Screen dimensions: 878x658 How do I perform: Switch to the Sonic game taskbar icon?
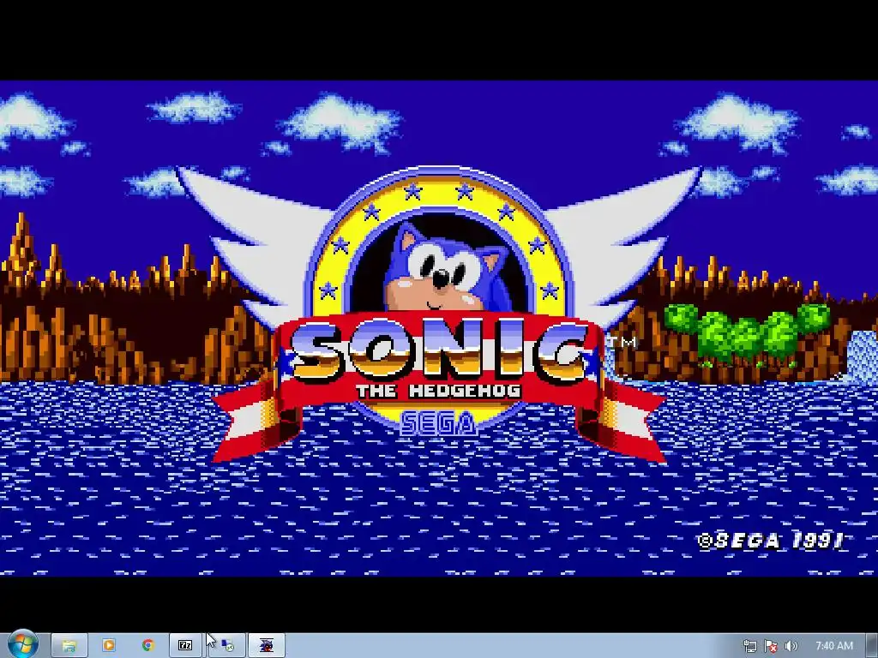tap(267, 646)
